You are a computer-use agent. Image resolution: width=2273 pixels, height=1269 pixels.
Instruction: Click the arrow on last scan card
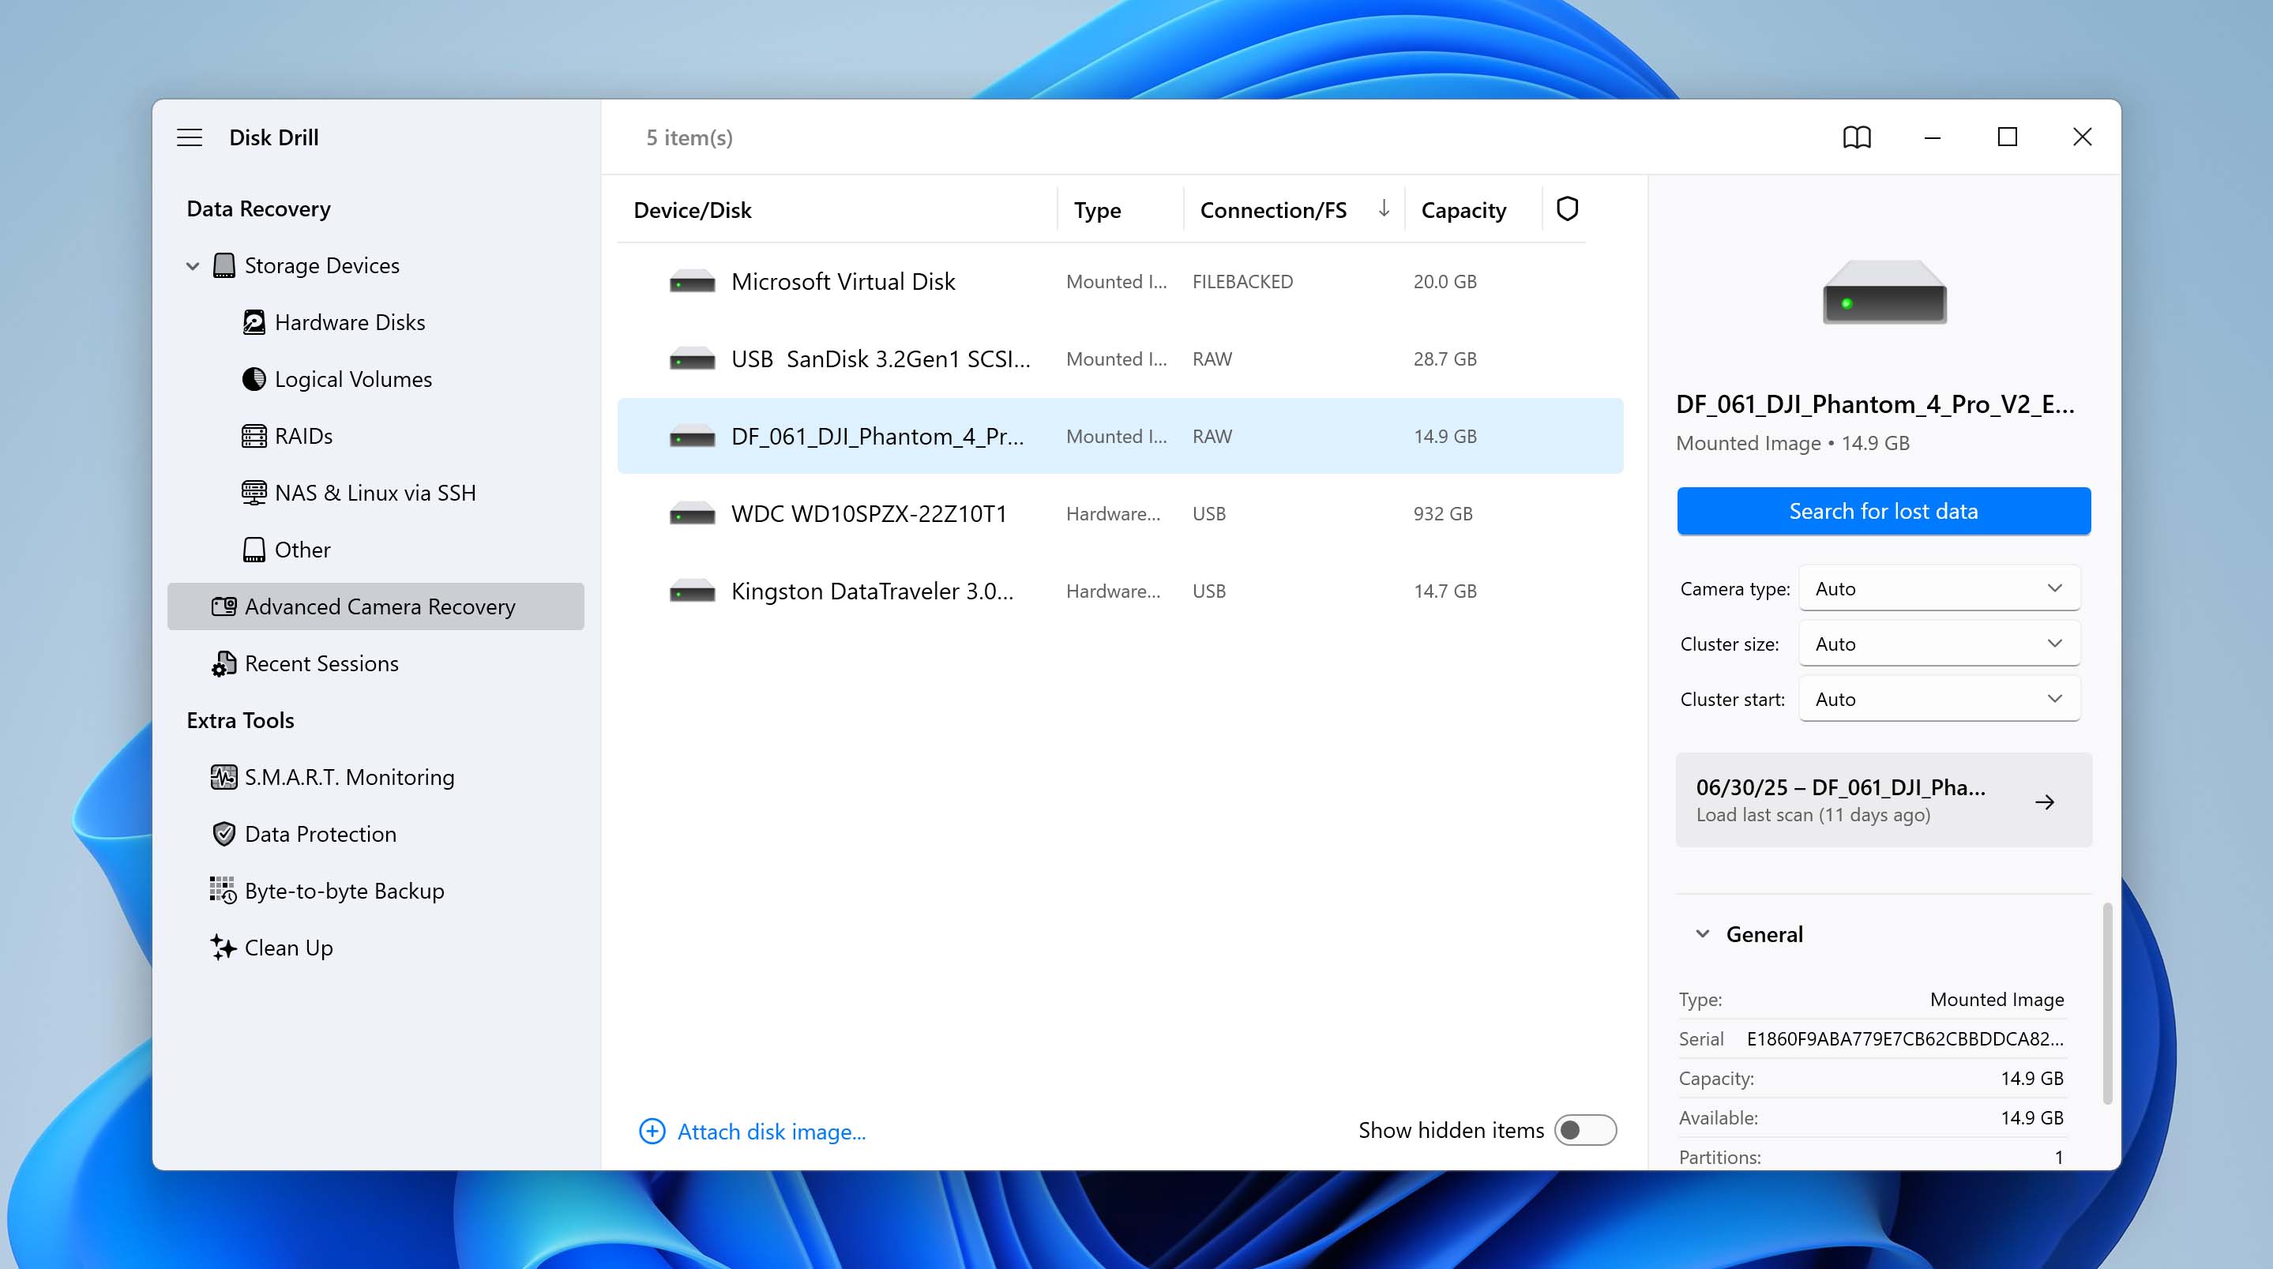point(2045,802)
